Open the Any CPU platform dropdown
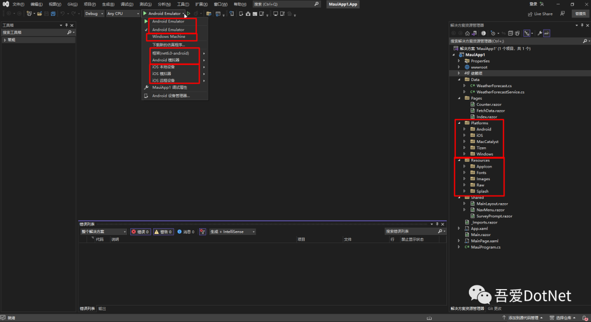This screenshot has width=591, height=322. pyautogui.click(x=123, y=14)
